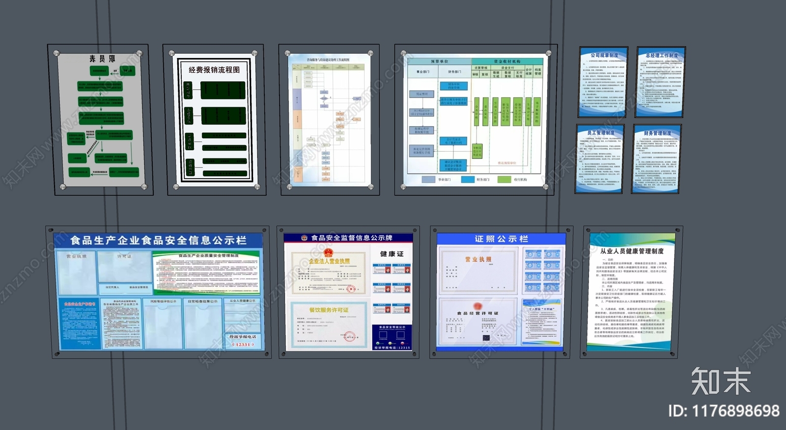Open the 食品经营许可证 certificate
786x430 pixels.
point(478,322)
